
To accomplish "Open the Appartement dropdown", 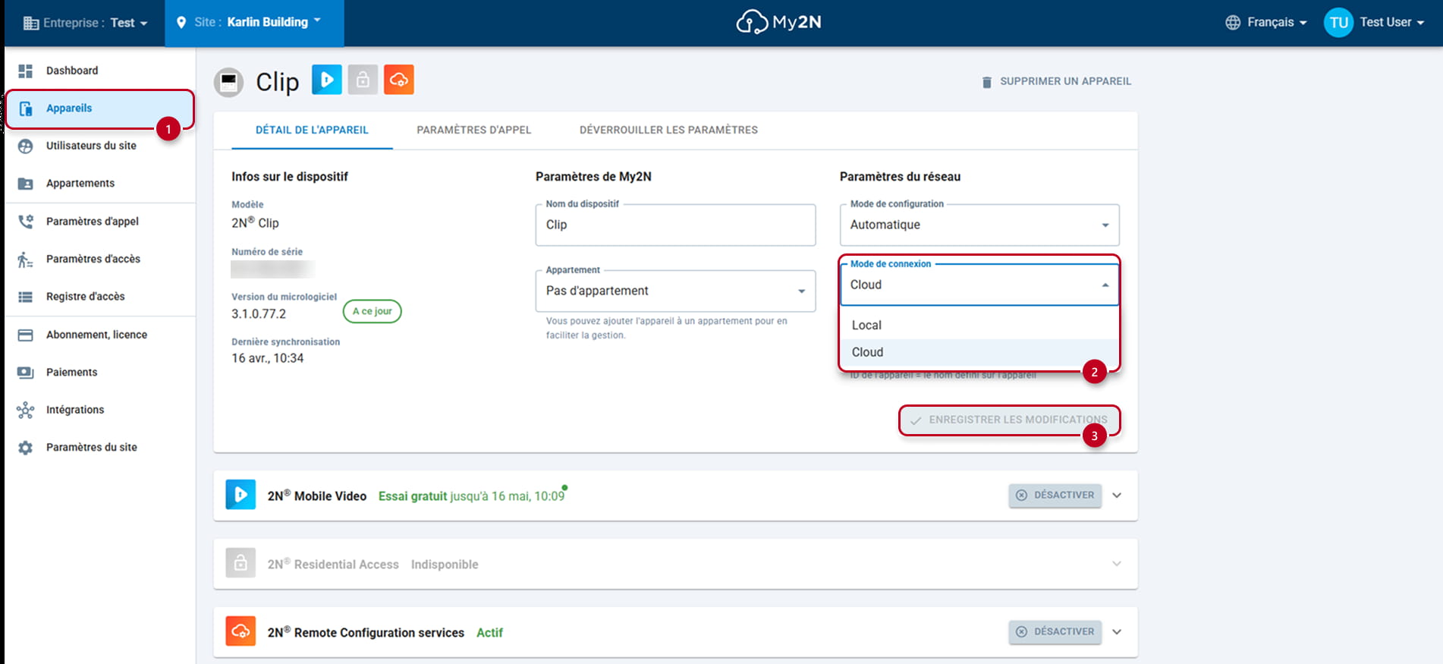I will (x=675, y=291).
